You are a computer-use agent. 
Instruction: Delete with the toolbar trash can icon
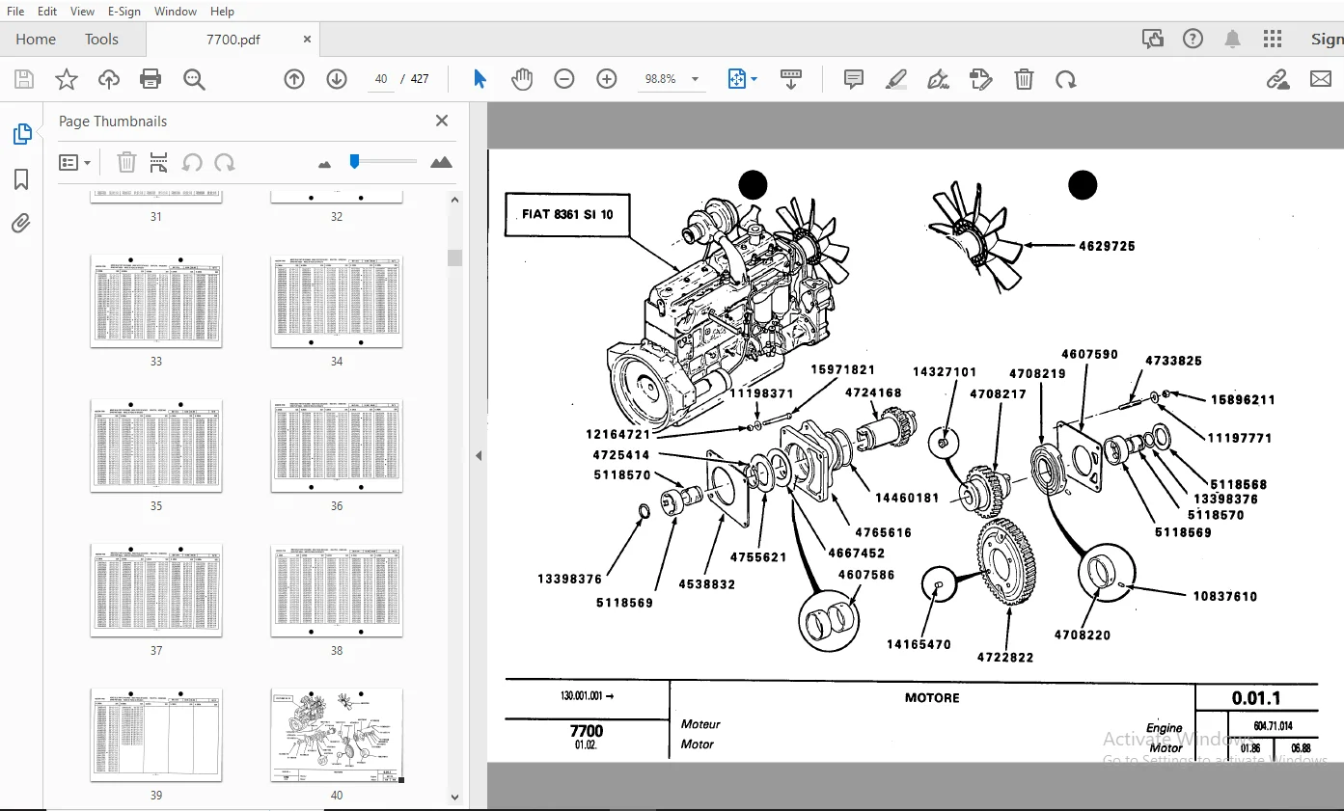pos(1024,79)
